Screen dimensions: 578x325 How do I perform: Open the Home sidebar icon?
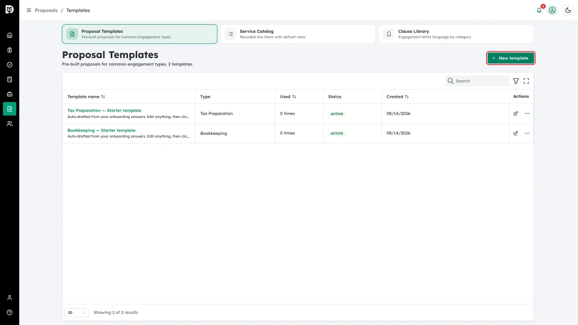(10, 36)
